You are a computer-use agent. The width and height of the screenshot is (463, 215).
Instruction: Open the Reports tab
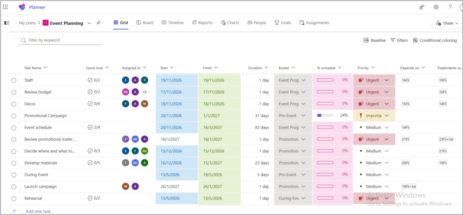pos(202,23)
